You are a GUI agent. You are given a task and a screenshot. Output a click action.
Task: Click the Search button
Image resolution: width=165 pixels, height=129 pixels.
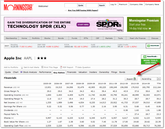[x=102, y=5]
